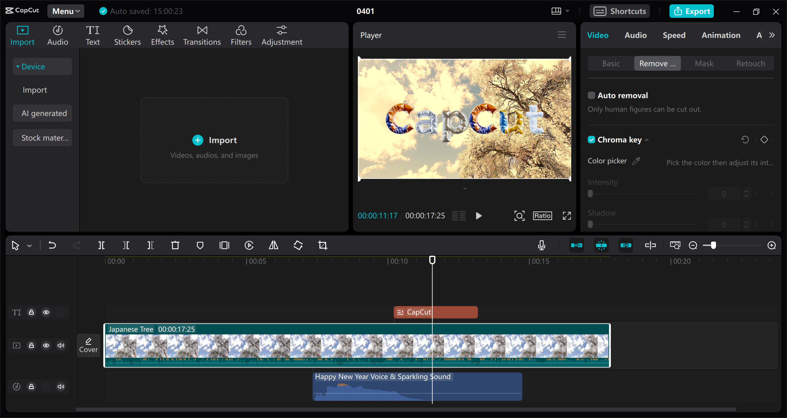Drag the Intensity slider for chroma key
The width and height of the screenshot is (787, 418).
click(590, 194)
